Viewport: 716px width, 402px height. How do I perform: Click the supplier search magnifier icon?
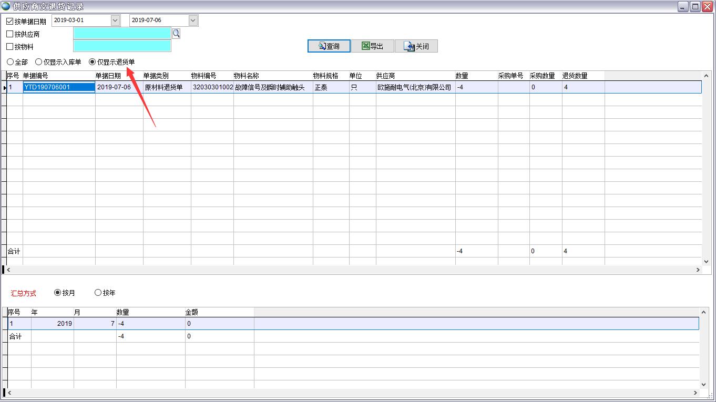point(176,34)
